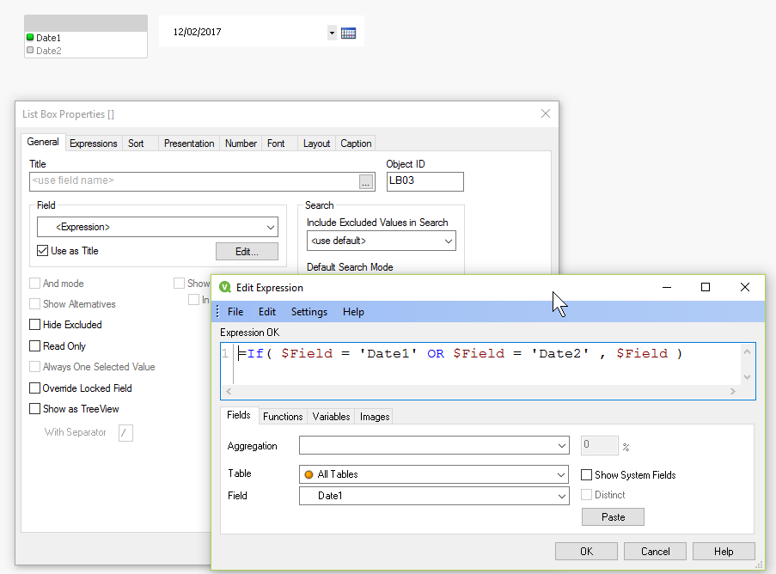Open the date dropdown arrow for 12/02/2017
The image size is (776, 574).
332,34
